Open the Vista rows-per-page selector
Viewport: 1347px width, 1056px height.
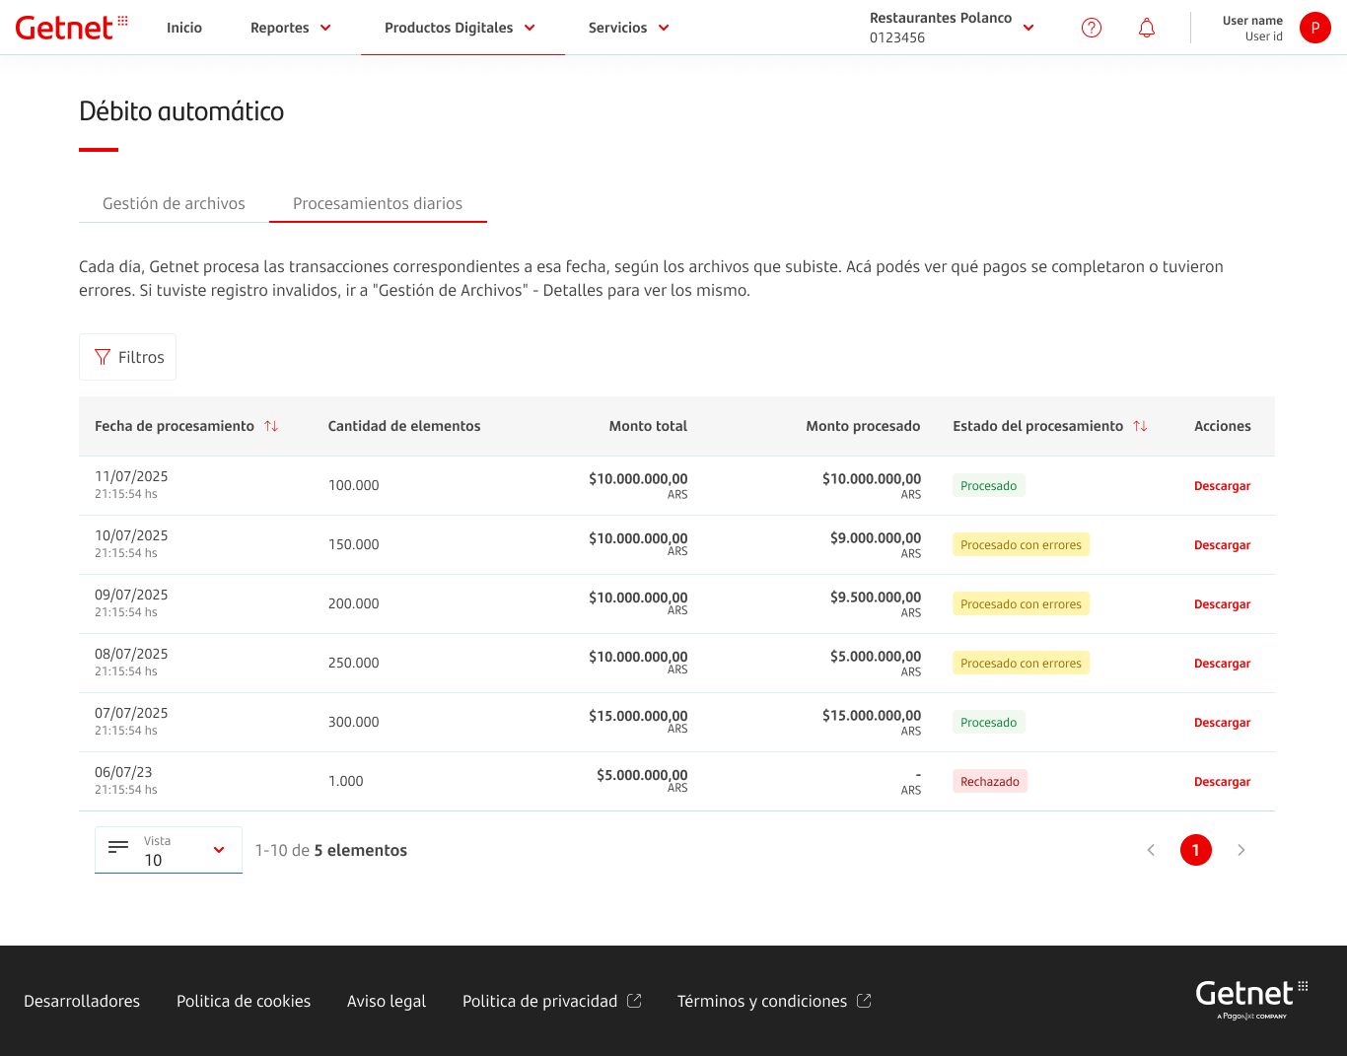(169, 850)
